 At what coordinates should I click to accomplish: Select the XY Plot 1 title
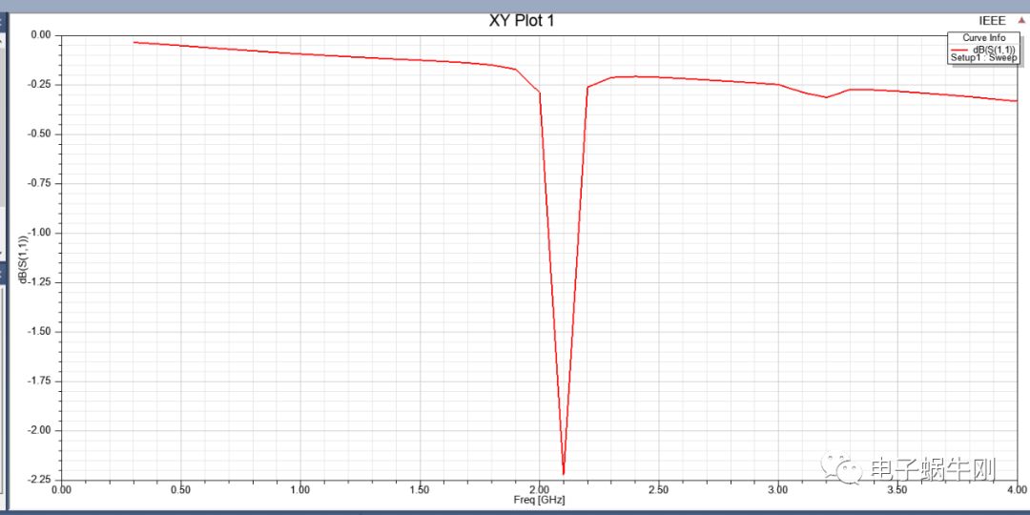522,21
